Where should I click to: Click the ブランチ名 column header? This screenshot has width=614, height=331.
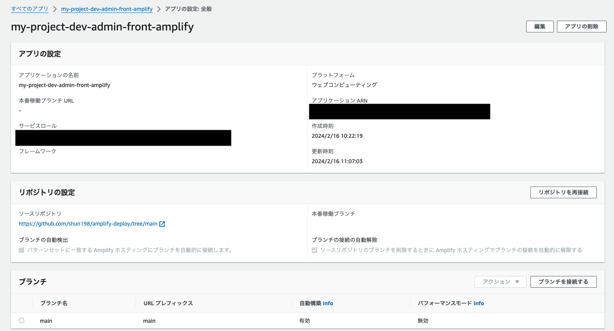pyautogui.click(x=54, y=303)
